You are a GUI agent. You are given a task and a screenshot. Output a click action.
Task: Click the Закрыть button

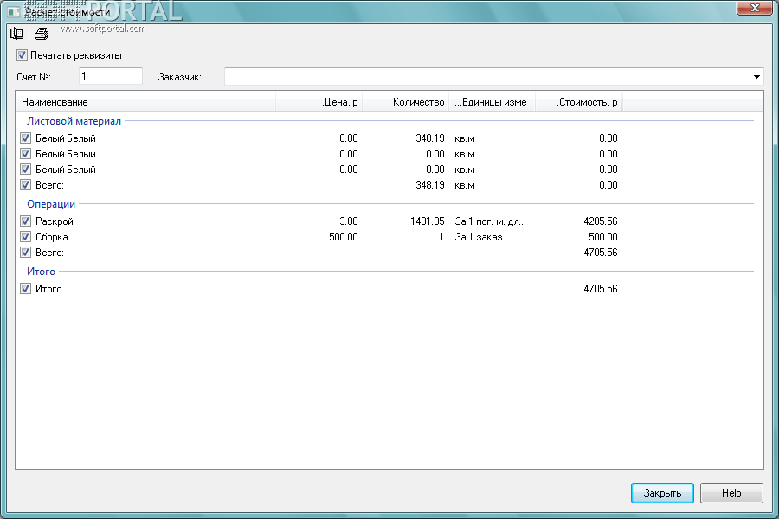coord(662,493)
